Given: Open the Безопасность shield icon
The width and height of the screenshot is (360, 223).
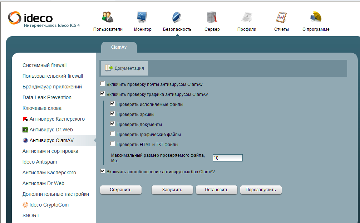Looking at the screenshot, I should [x=177, y=17].
